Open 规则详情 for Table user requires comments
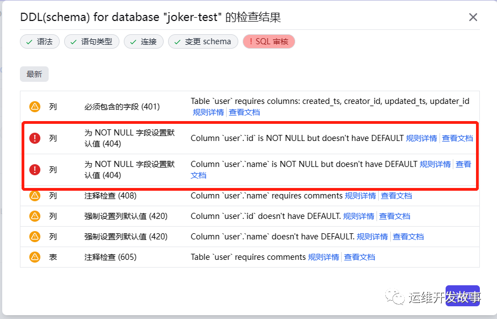The width and height of the screenshot is (497, 319). (323, 257)
